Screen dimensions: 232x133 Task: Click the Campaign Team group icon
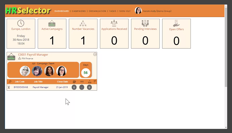click(34, 64)
